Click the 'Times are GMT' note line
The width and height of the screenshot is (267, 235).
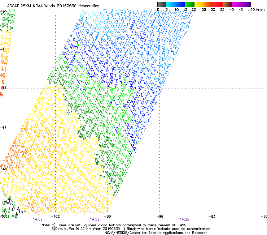click(114, 225)
